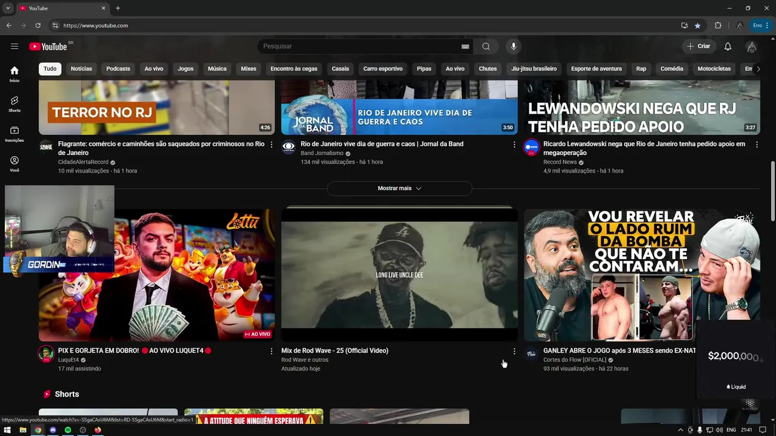Open YouTube notifications bell
Image resolution: width=776 pixels, height=436 pixels.
click(727, 46)
